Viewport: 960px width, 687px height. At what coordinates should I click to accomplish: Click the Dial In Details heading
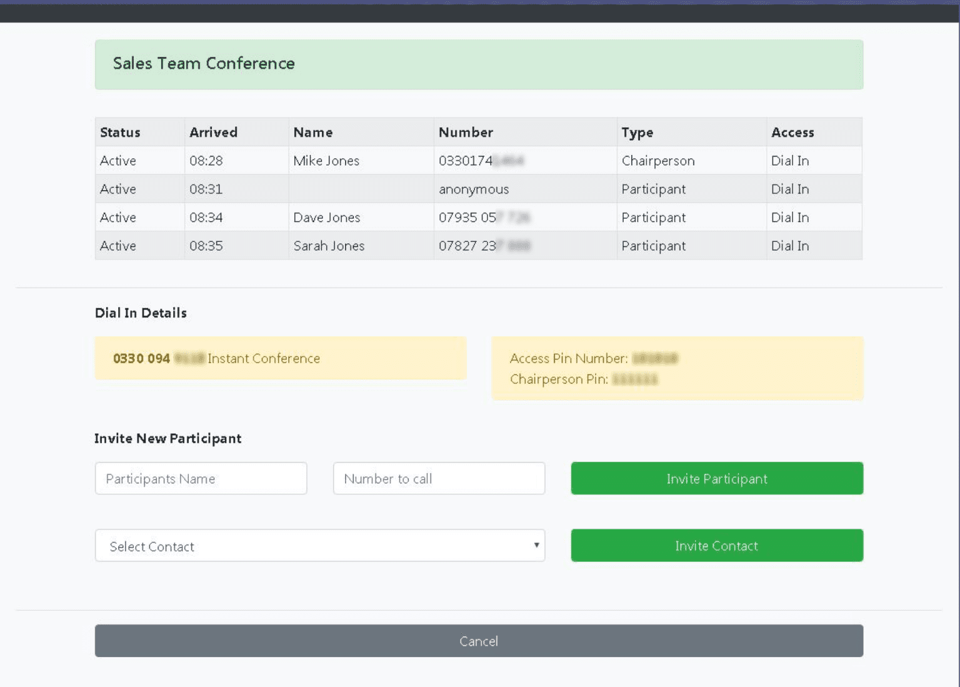point(141,313)
